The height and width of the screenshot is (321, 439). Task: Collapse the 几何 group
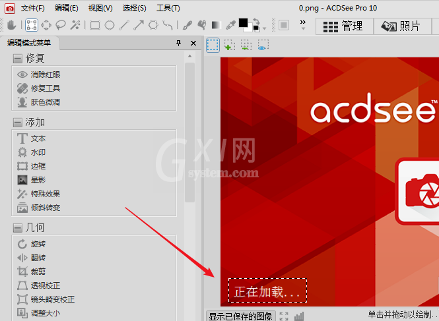pos(18,228)
